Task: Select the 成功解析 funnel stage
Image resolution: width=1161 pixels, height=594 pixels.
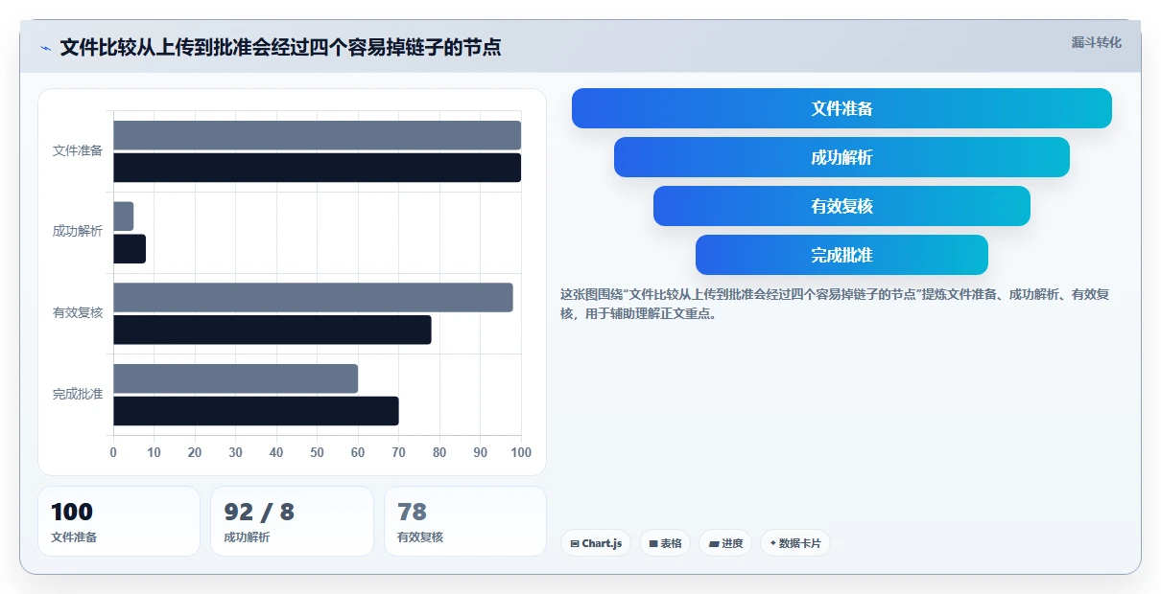Action: (841, 157)
